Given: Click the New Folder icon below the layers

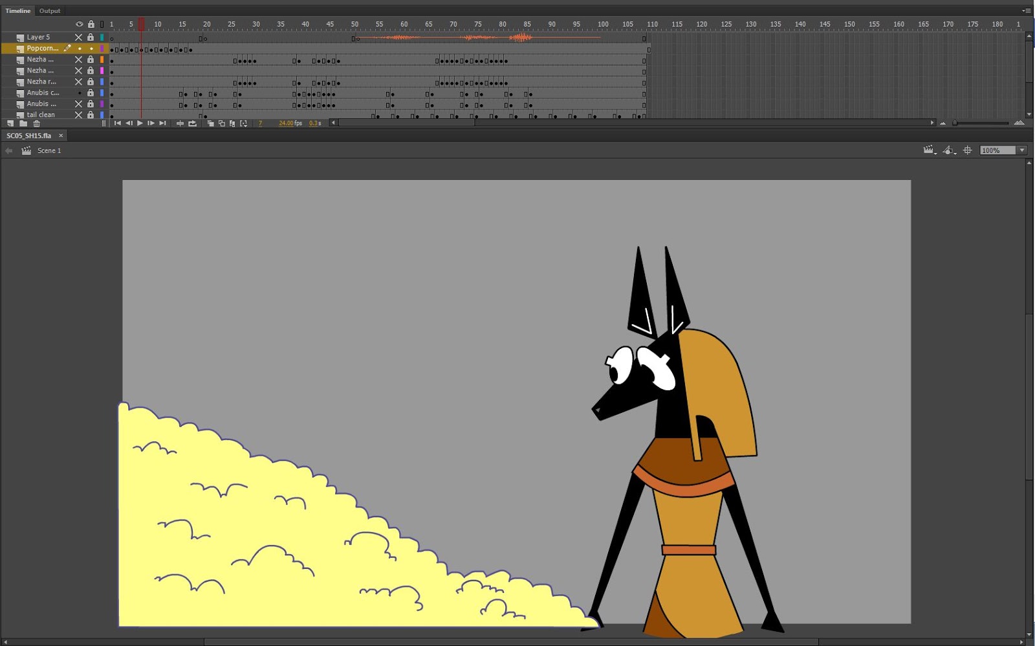Looking at the screenshot, I should (x=23, y=123).
